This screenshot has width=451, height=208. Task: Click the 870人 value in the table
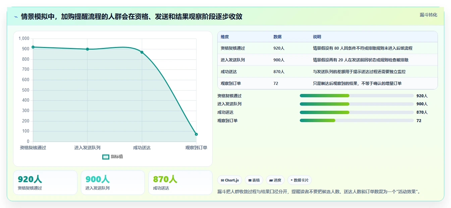coord(279,72)
